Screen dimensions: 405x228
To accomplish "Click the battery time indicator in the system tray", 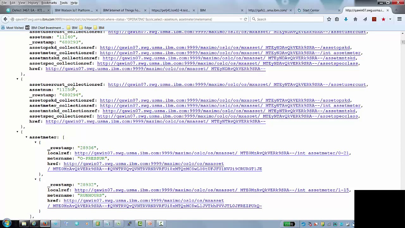I will (x=289, y=224).
